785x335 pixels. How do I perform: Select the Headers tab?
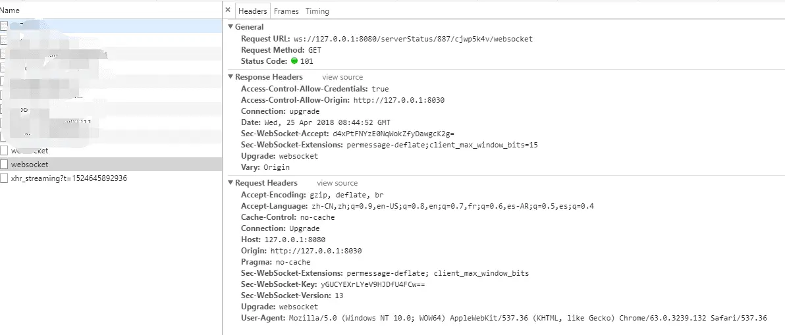(252, 11)
